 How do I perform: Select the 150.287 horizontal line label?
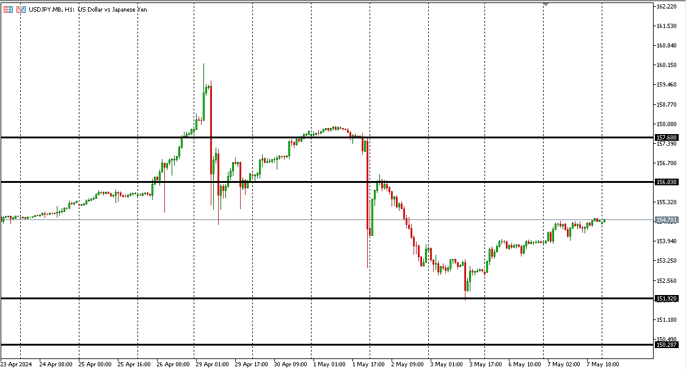click(666, 344)
